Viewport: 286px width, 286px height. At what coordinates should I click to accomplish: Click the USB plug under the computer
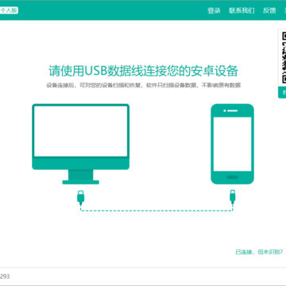pos(81,197)
